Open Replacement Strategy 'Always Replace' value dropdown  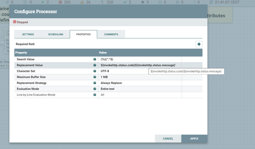(x=139, y=83)
